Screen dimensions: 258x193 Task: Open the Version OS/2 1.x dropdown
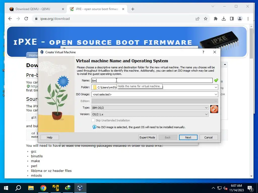click(150, 114)
